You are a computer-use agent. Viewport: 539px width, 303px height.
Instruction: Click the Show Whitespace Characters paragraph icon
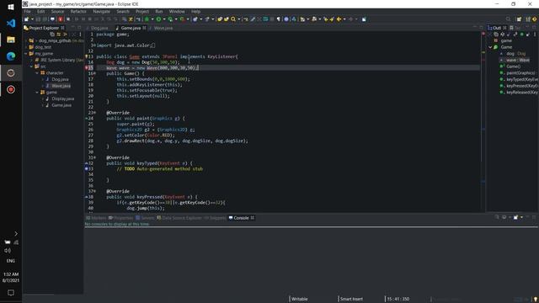coord(279,19)
